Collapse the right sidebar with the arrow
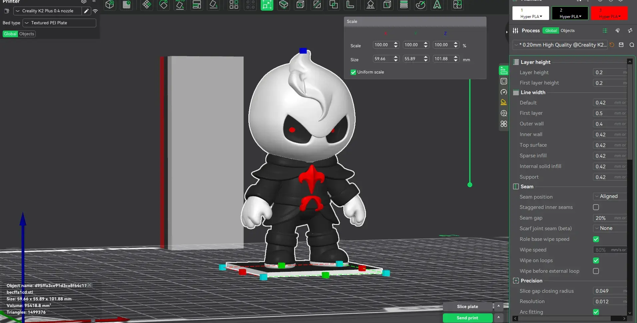Screen dimensions: 637x323 tap(507, 32)
